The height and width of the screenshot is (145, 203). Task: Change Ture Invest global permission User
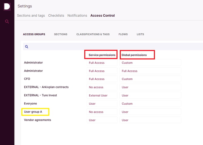click(x=150, y=96)
